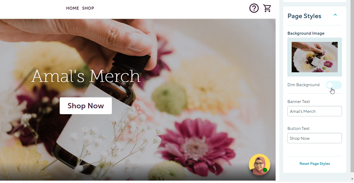
Task: Click the green online status dot
Action: click(265, 170)
